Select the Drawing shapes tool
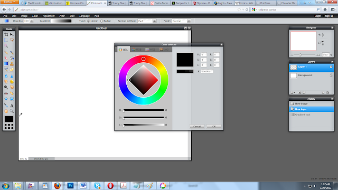 pos(12,70)
